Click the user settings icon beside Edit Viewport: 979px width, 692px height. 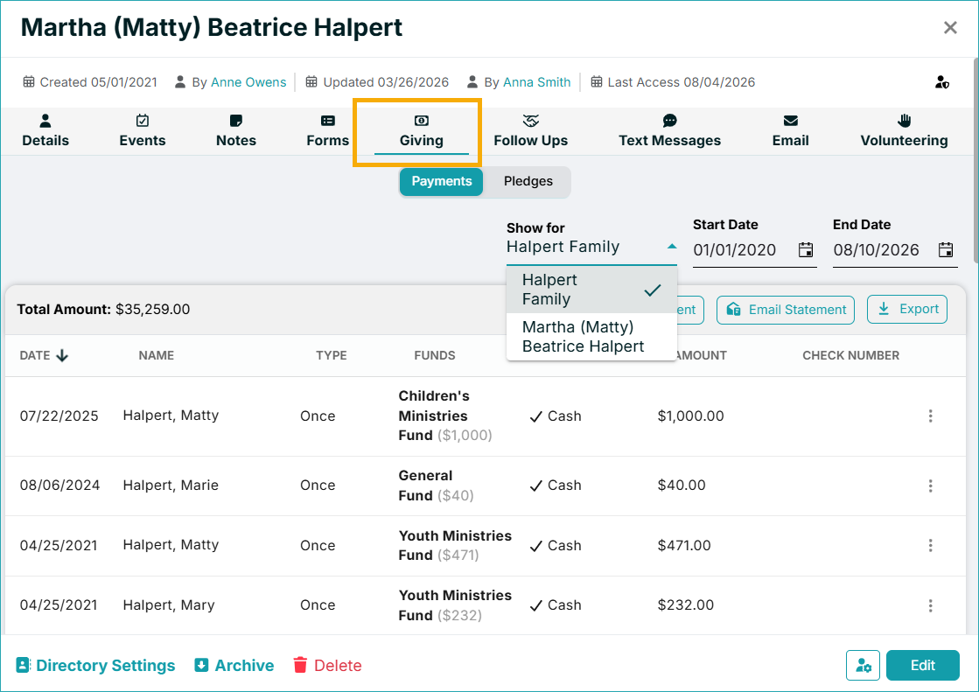coord(863,665)
